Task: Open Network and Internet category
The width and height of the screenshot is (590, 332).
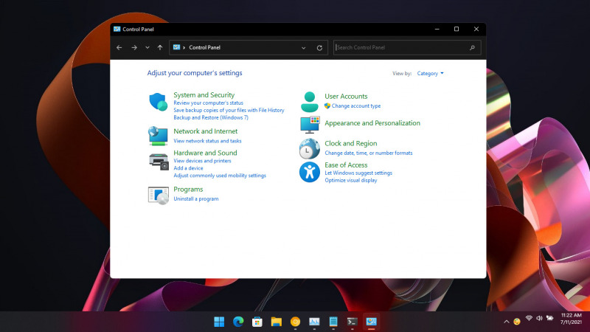Action: [x=206, y=131]
